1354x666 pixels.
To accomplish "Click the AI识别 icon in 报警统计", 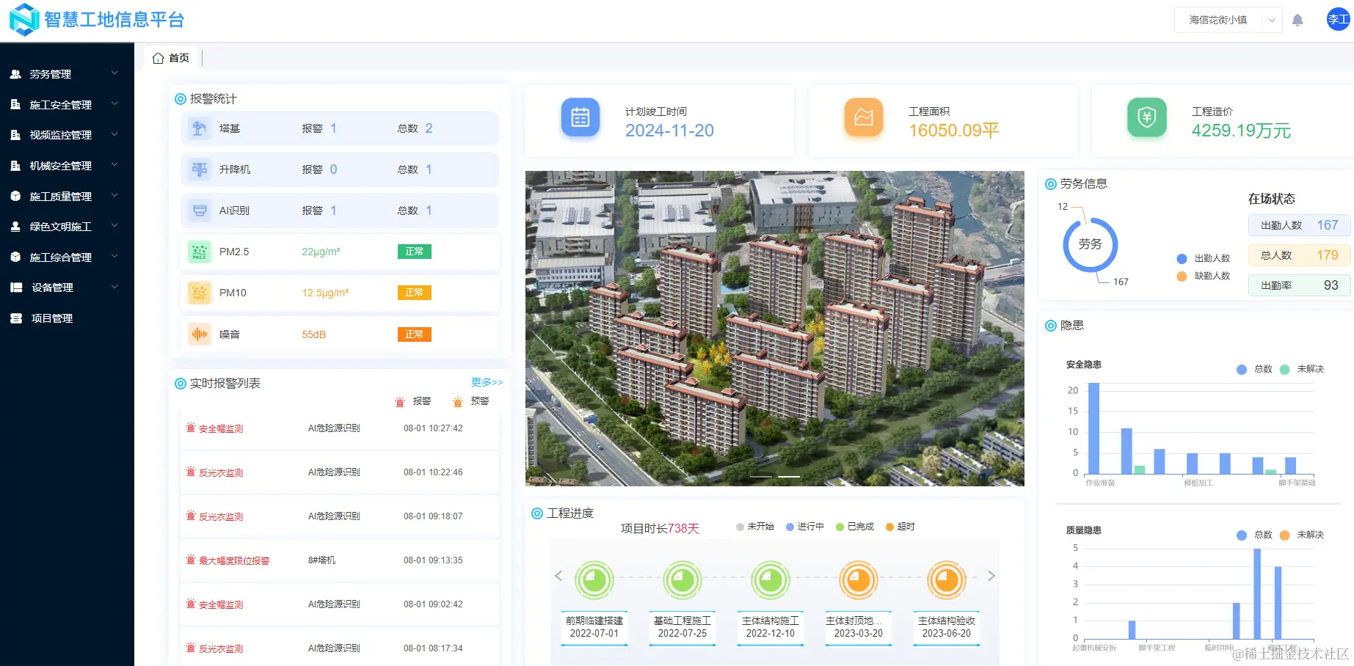I will [x=199, y=211].
